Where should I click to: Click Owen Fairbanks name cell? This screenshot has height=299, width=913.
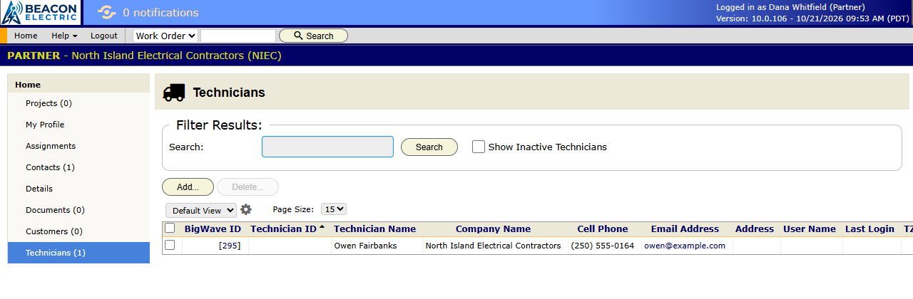365,246
